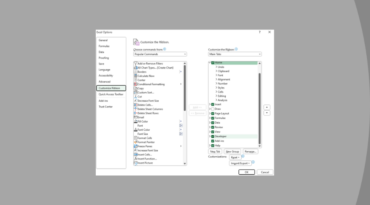Open the Reset customizations dropdown

[235, 157]
